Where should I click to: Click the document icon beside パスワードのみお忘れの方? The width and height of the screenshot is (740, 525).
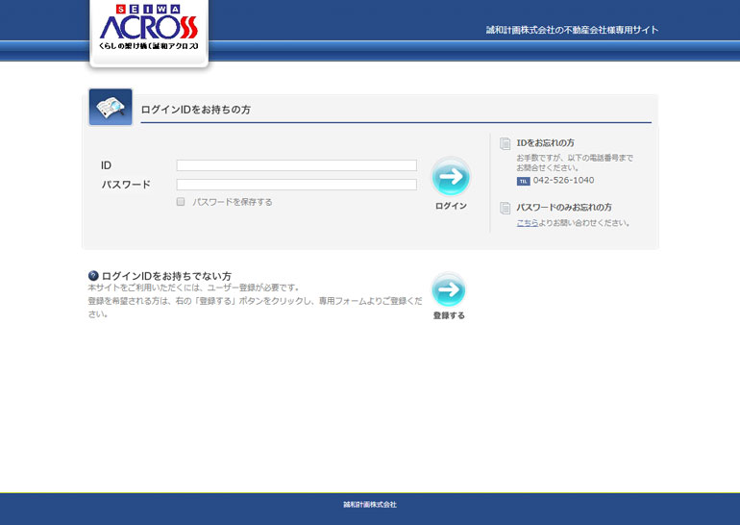point(505,208)
